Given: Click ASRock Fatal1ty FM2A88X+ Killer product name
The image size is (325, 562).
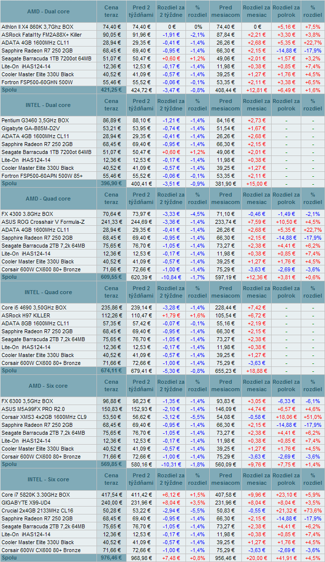Looking at the screenshot, I should [x=42, y=35].
